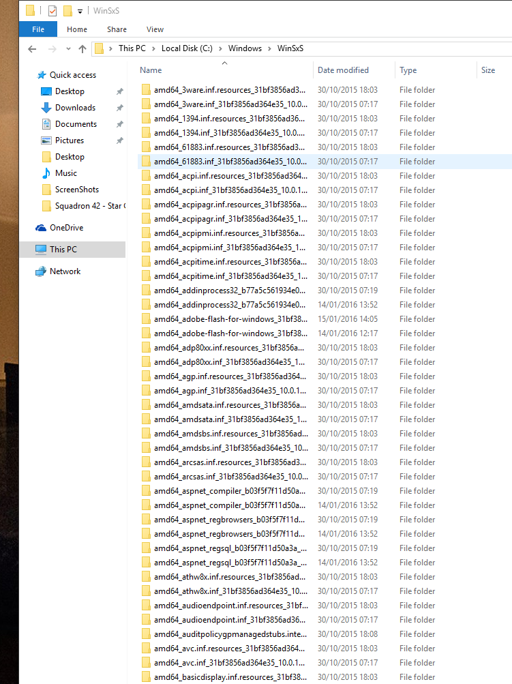Click the OneDrive cloud icon
This screenshot has width=512, height=684.
pos(41,228)
